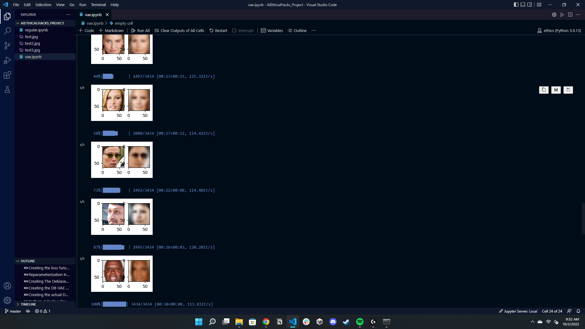Click Run All notebook cells

(140, 30)
